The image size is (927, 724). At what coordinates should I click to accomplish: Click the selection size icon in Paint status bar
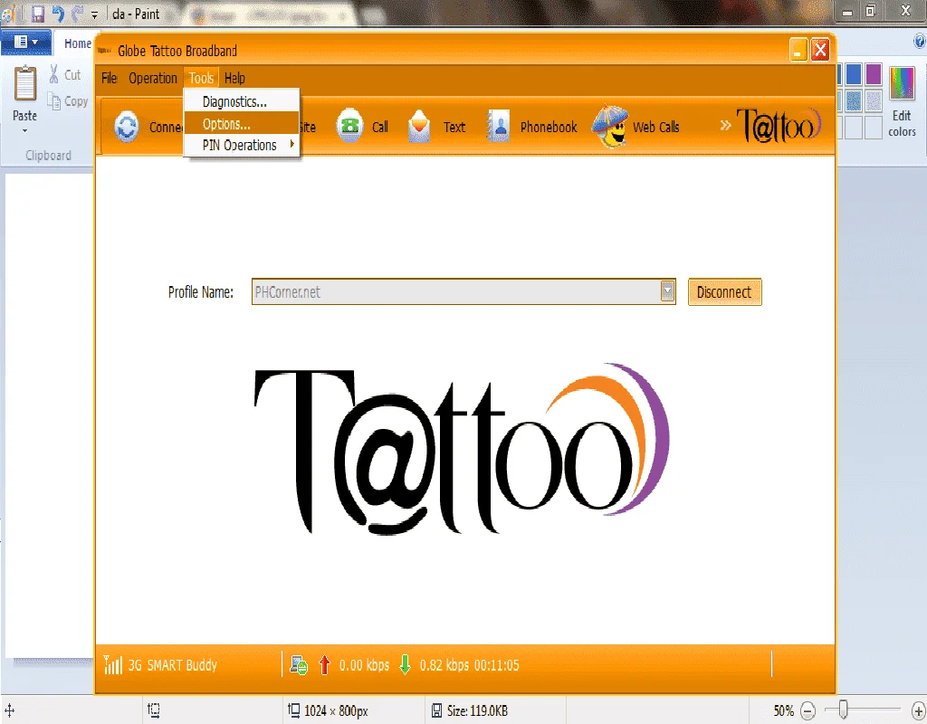(x=154, y=710)
